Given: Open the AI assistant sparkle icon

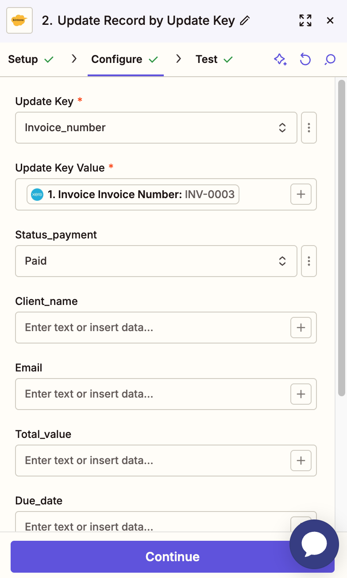Looking at the screenshot, I should pos(280,59).
